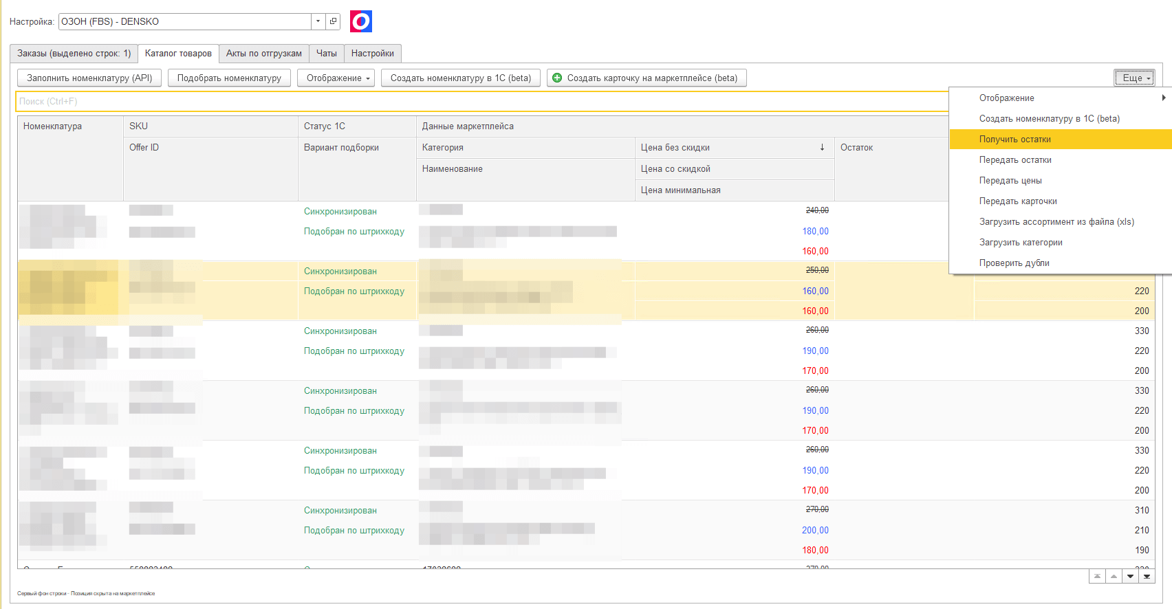
Task: Click the Статус 1С column header
Action: [x=357, y=126]
